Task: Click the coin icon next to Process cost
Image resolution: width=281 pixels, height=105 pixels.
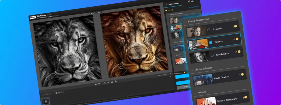Action: pyautogui.click(x=184, y=72)
